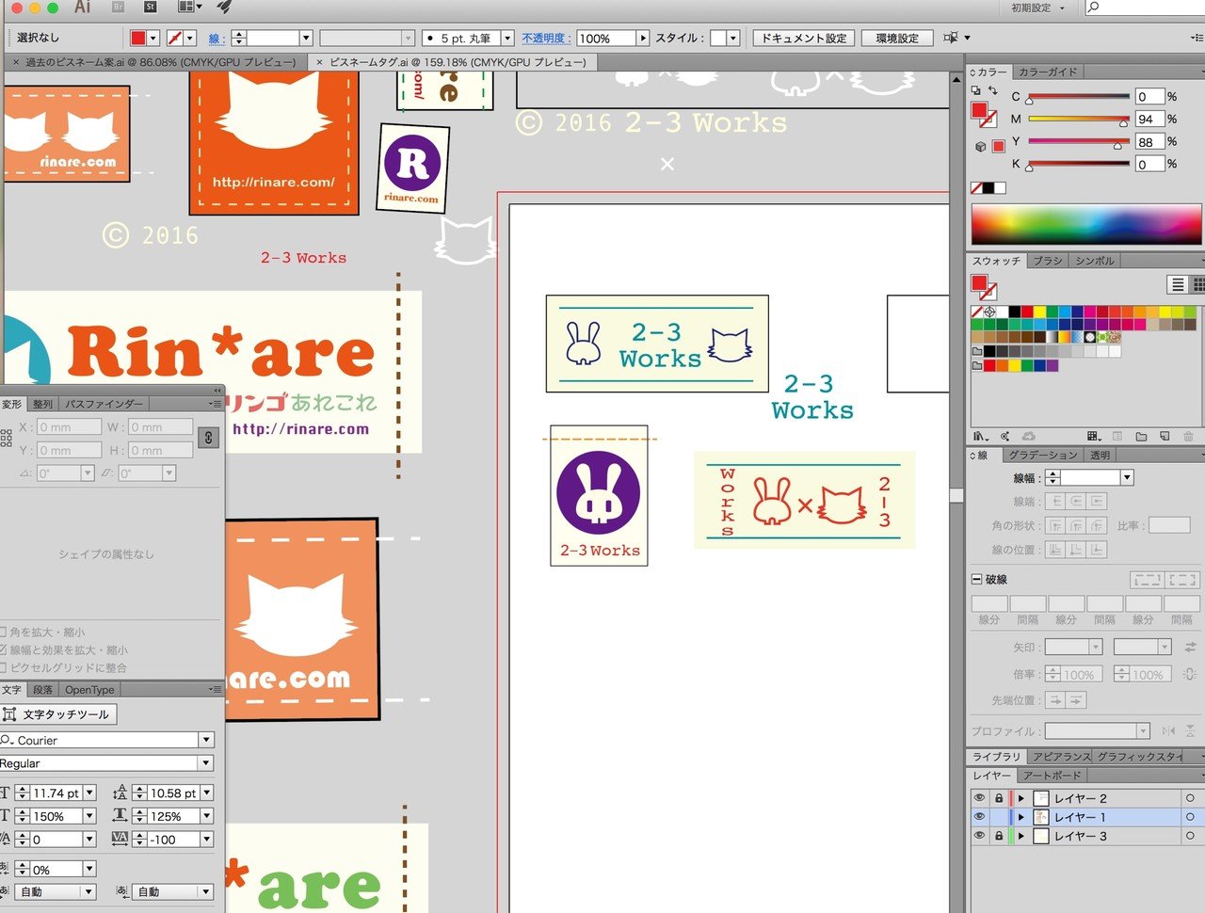Screen dimensions: 1205x913
Task: Click the arrange documents icon in the app bar
Action: click(190, 7)
